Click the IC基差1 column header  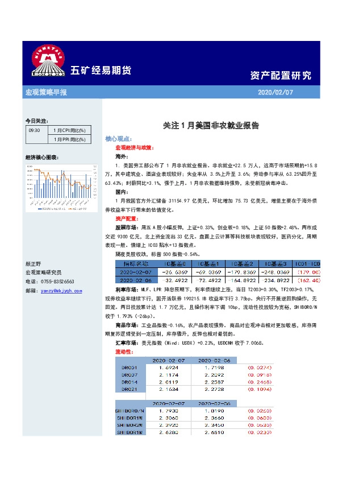tap(208, 263)
